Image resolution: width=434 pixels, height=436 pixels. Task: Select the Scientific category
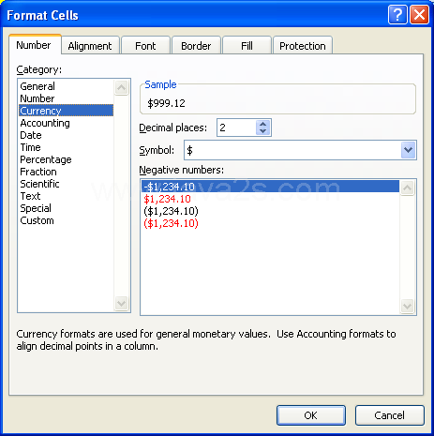pyautogui.click(x=66, y=184)
